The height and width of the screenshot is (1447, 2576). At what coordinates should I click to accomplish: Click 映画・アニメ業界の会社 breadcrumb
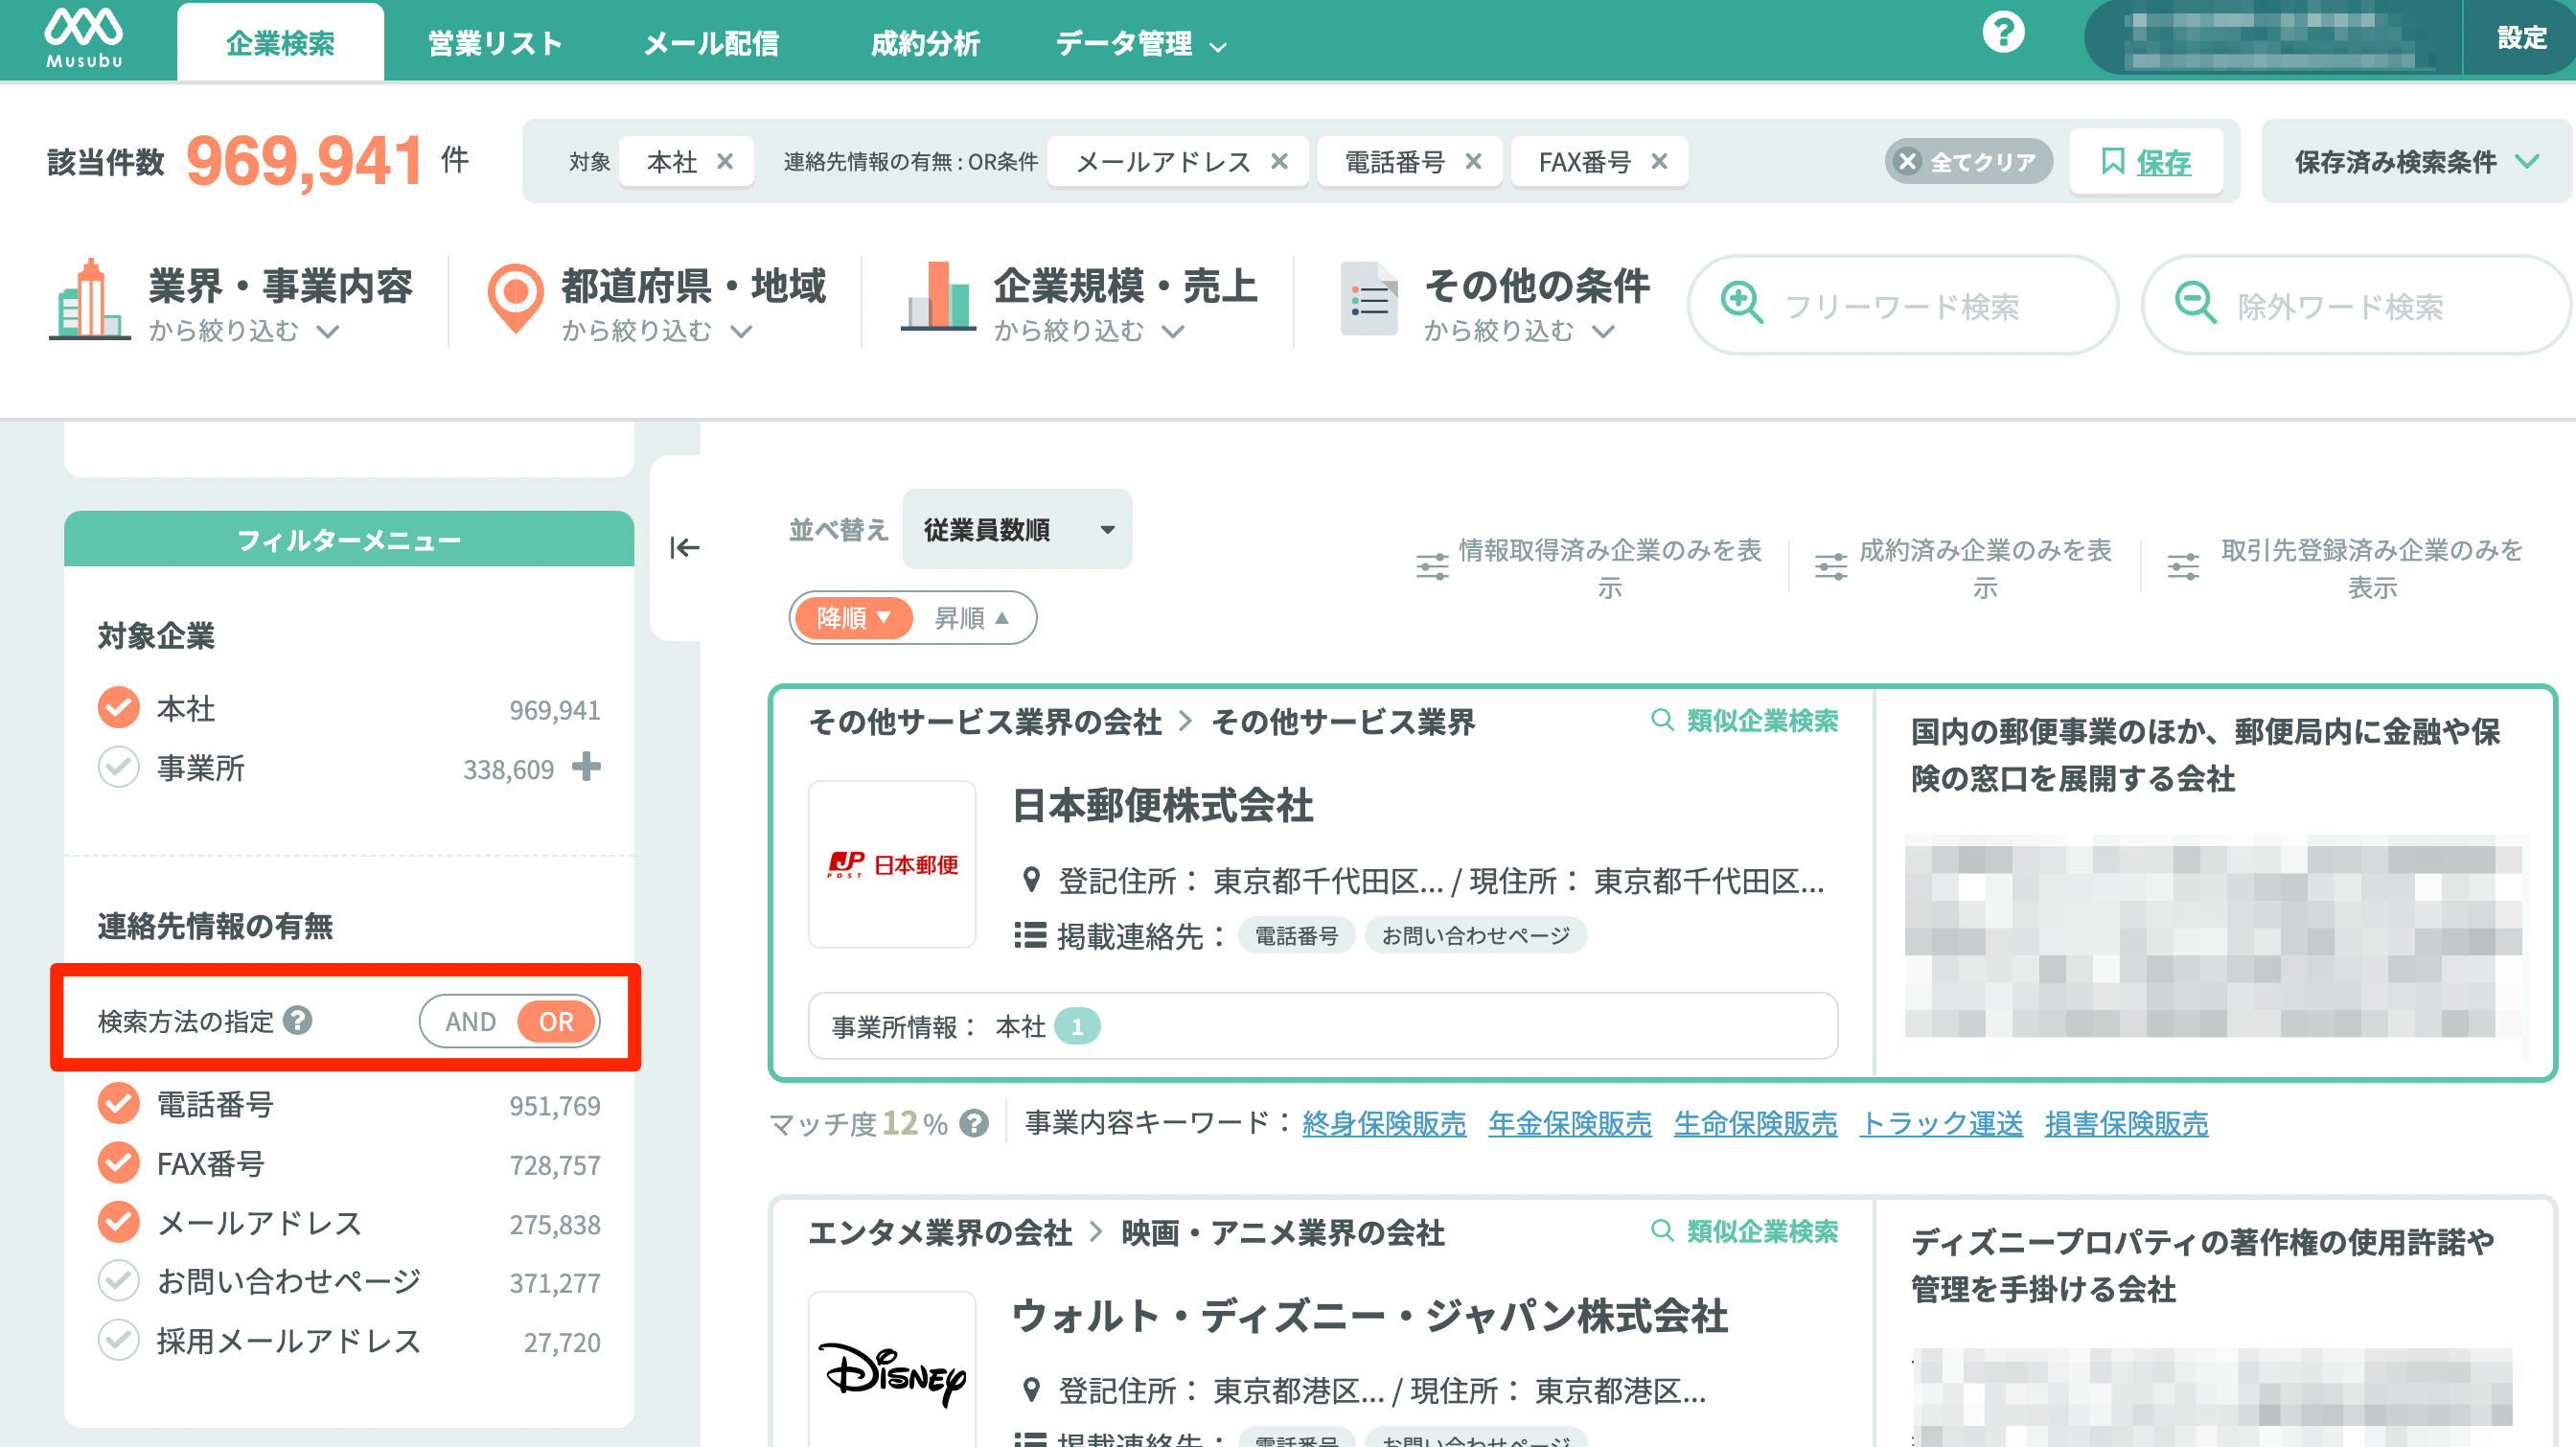[x=1283, y=1233]
